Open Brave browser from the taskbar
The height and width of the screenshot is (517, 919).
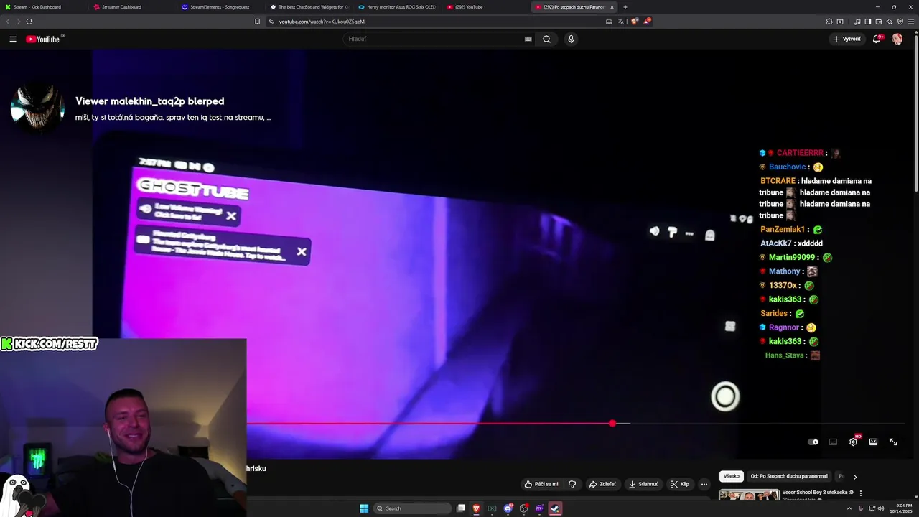476,508
